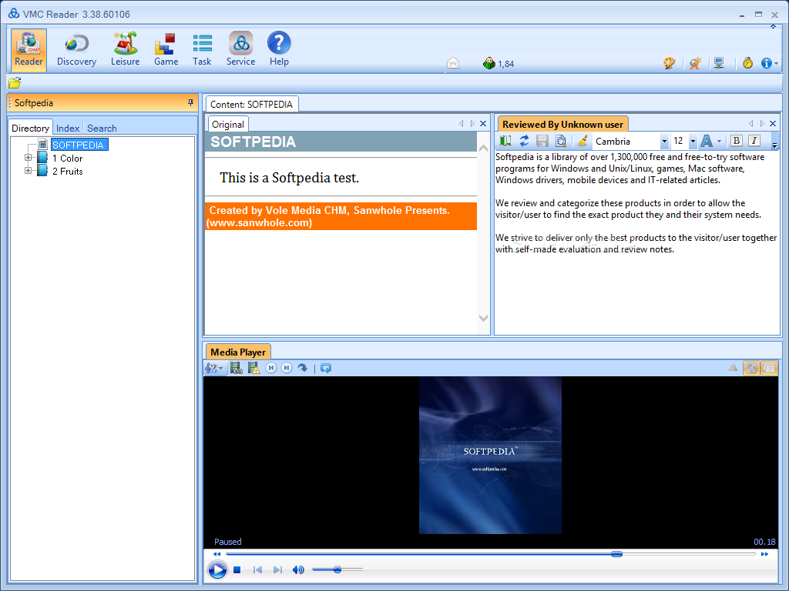Select the 1 Color entry

(x=68, y=159)
